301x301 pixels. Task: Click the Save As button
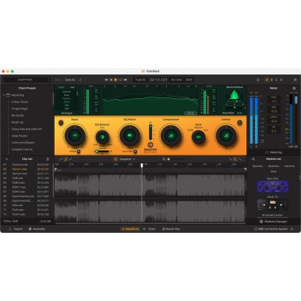(70, 79)
